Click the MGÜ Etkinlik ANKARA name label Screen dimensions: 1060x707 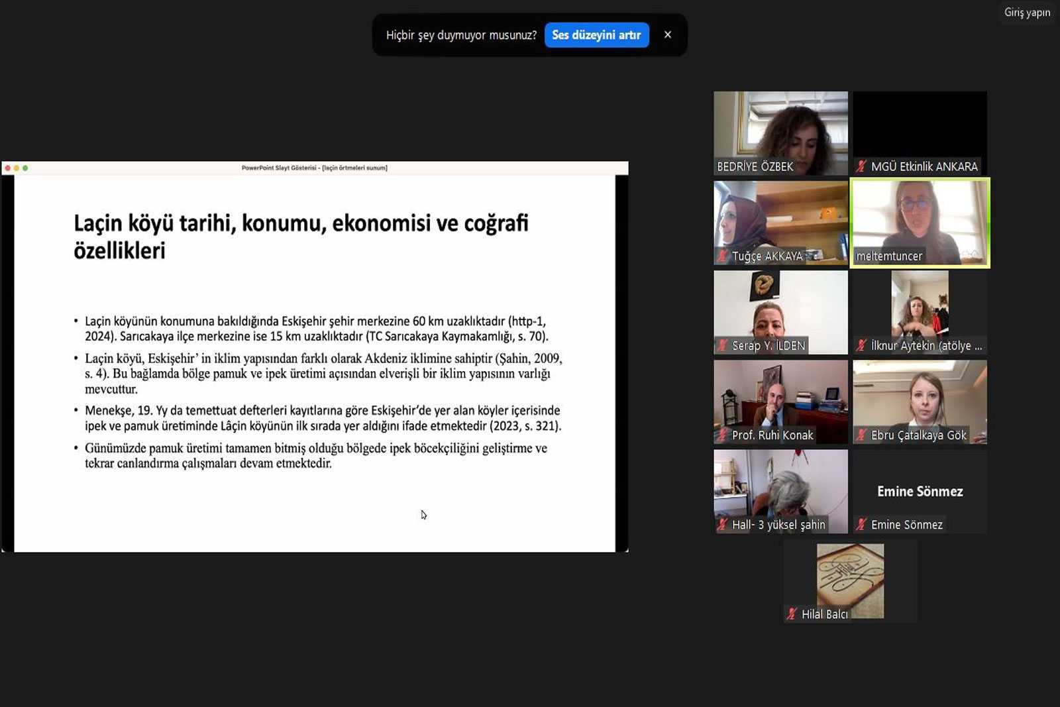924,166
